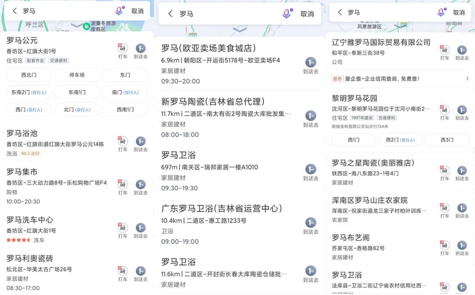Select 西北门 entrance chip
Image resolution: width=475 pixels, height=295 pixels.
pos(29,75)
